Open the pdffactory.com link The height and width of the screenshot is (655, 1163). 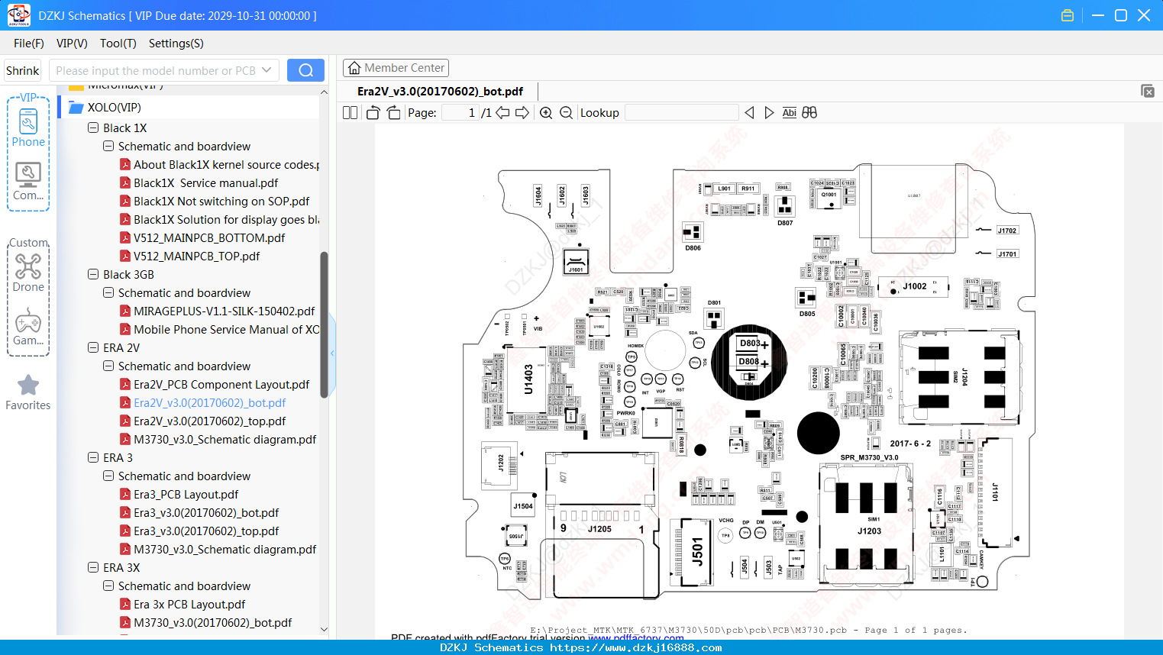click(636, 638)
